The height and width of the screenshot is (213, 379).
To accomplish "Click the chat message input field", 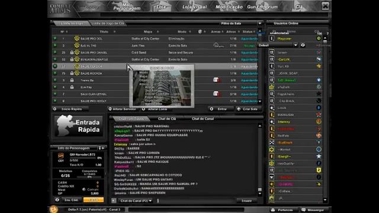I will 196,201.
